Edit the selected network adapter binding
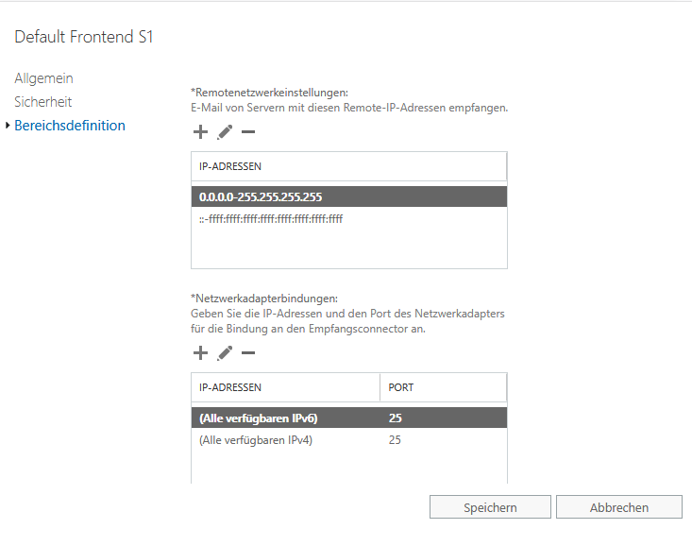The height and width of the screenshot is (546, 692). [225, 352]
